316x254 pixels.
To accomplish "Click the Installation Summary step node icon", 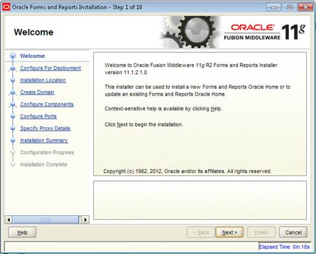I will (13, 140).
